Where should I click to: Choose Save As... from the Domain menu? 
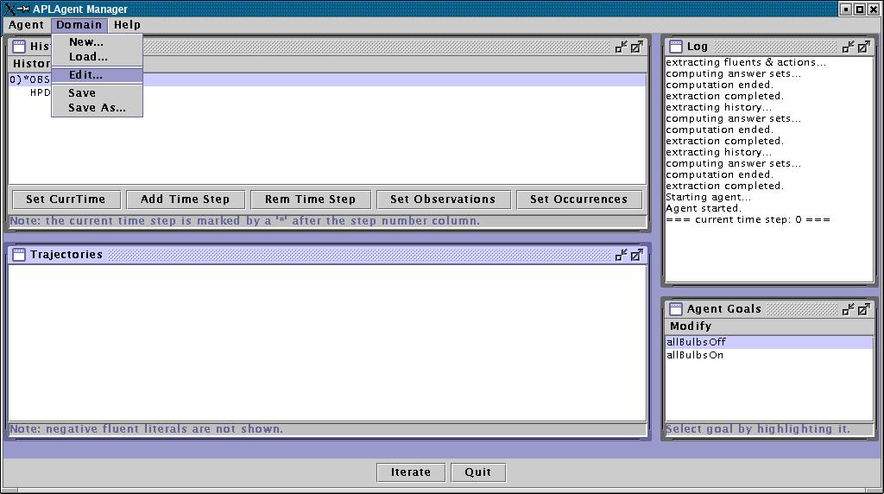[x=97, y=108]
